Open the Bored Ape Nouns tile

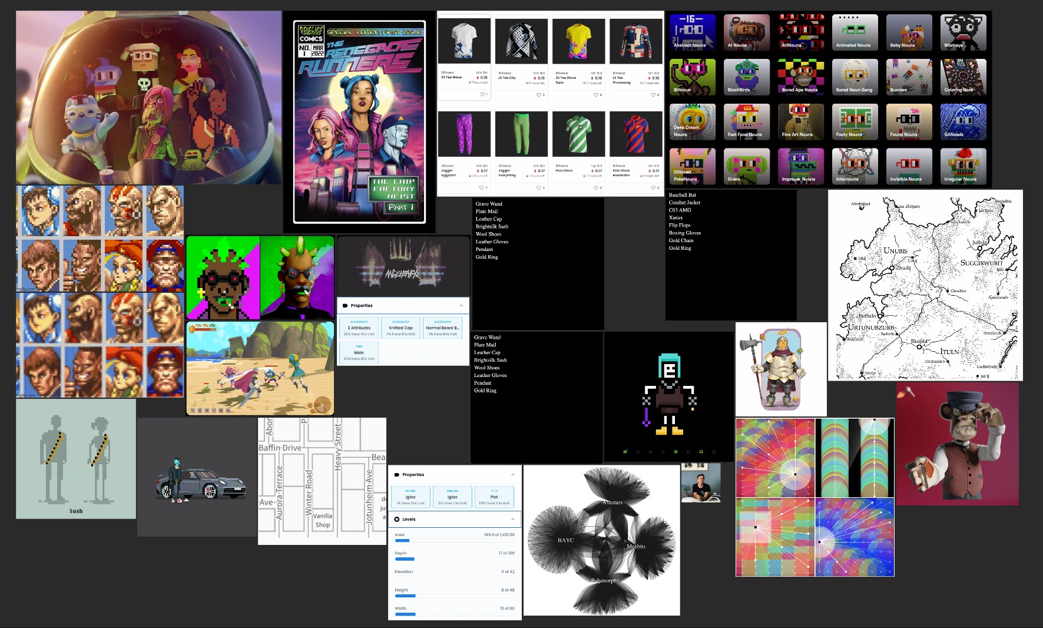click(x=801, y=77)
